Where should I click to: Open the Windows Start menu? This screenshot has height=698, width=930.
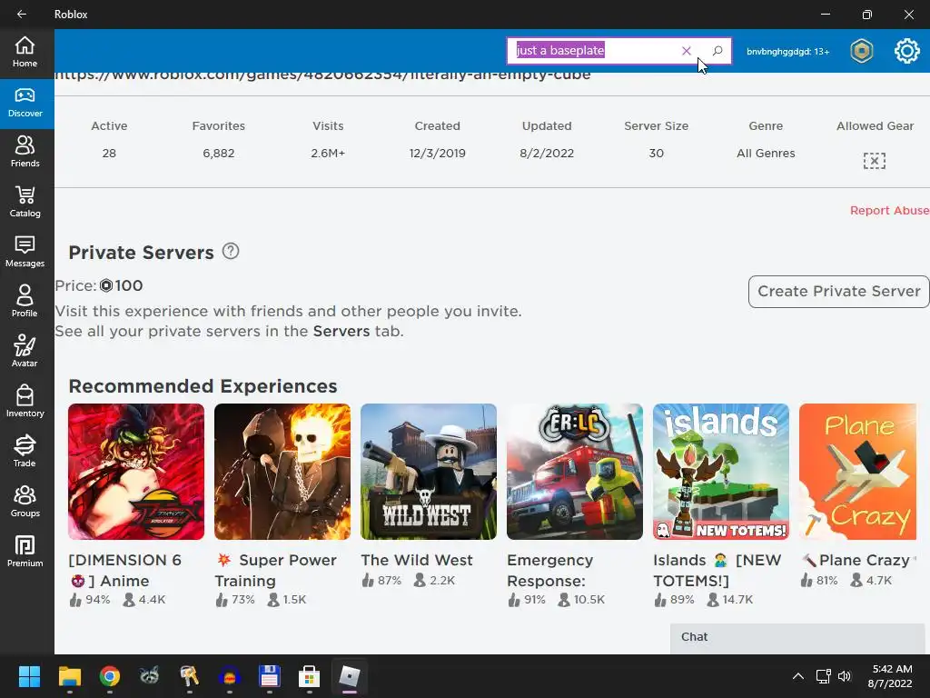[x=29, y=676]
